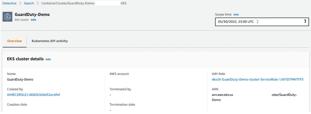Open Info link next to Scope time
Image resolution: width=311 pixels, height=114 pixels.
point(236,14)
